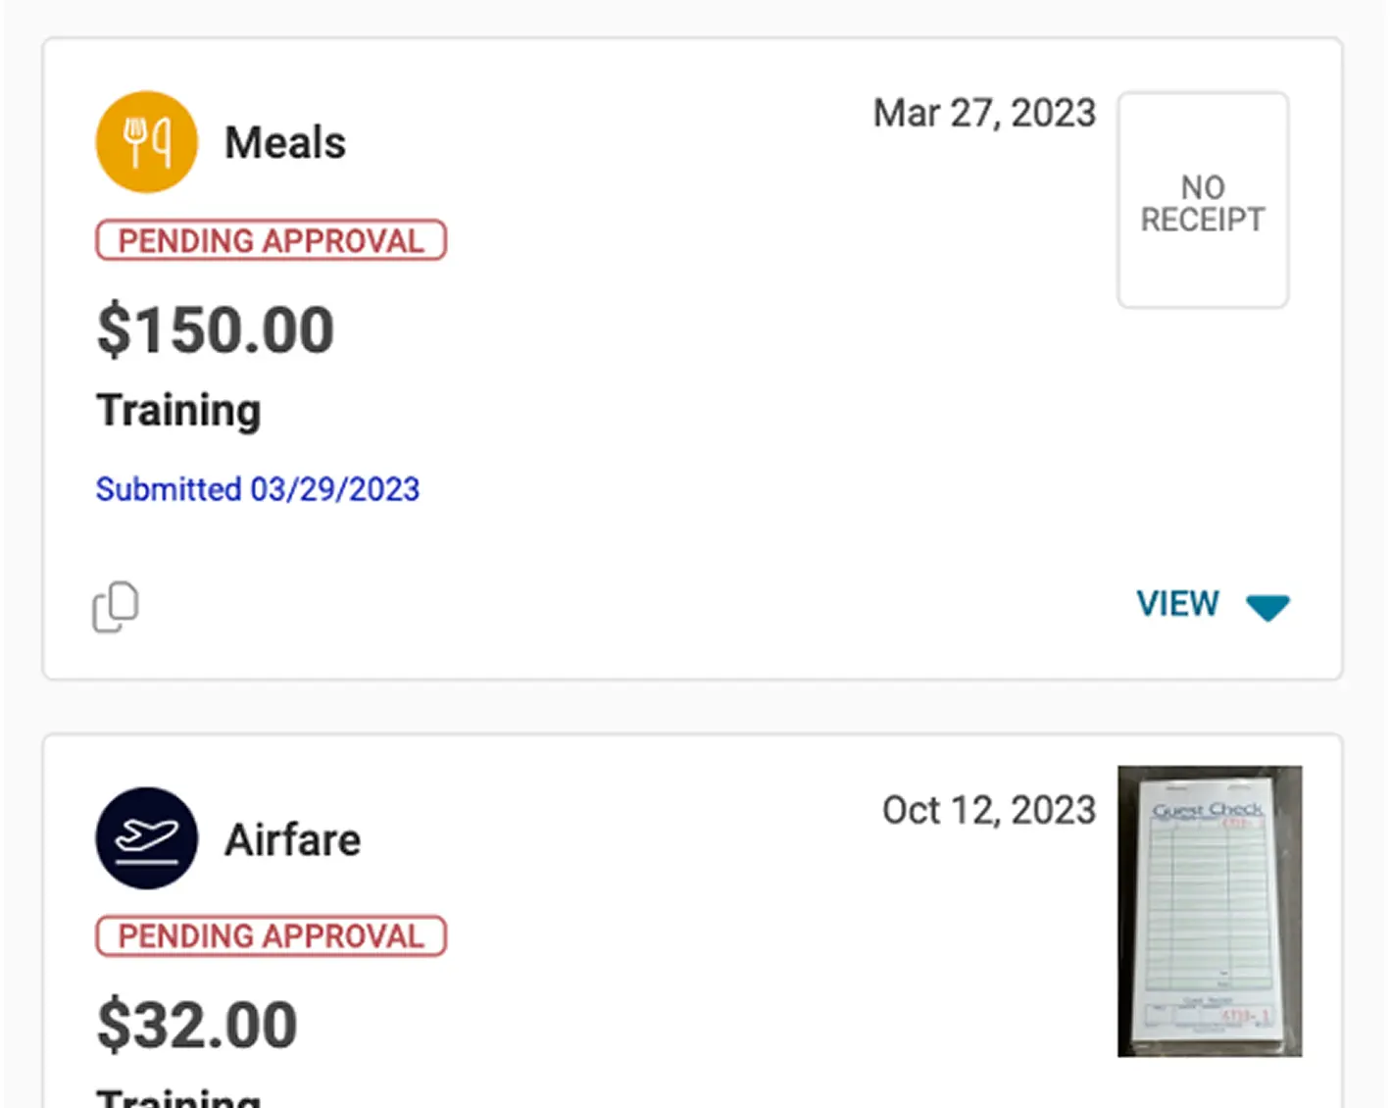
Task: Expand the VIEW details dropdown
Action: click(x=1267, y=606)
